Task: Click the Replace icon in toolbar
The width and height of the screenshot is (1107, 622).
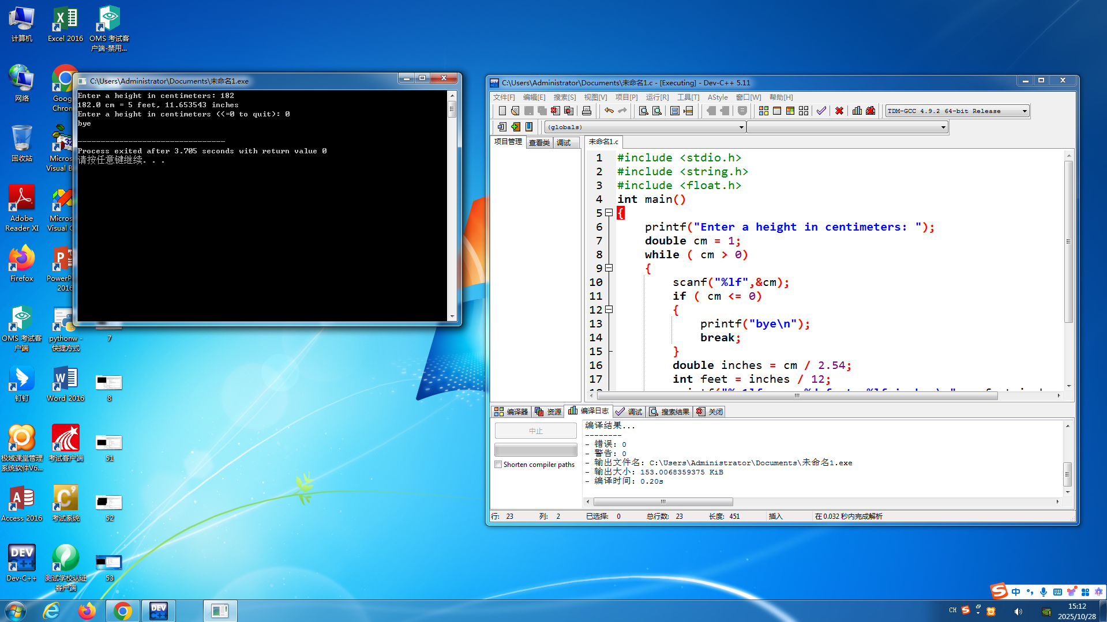Action: point(656,111)
